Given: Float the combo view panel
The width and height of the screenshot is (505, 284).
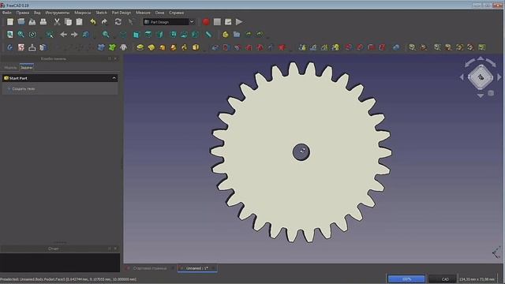Looking at the screenshot, I should [110, 58].
